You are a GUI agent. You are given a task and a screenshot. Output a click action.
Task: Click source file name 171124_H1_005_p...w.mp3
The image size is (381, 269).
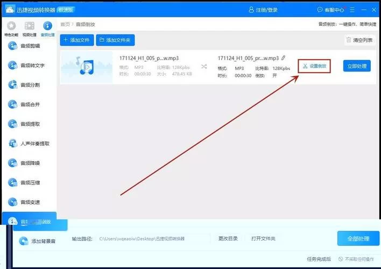click(149, 58)
